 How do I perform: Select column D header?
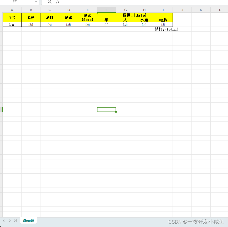[69, 10]
